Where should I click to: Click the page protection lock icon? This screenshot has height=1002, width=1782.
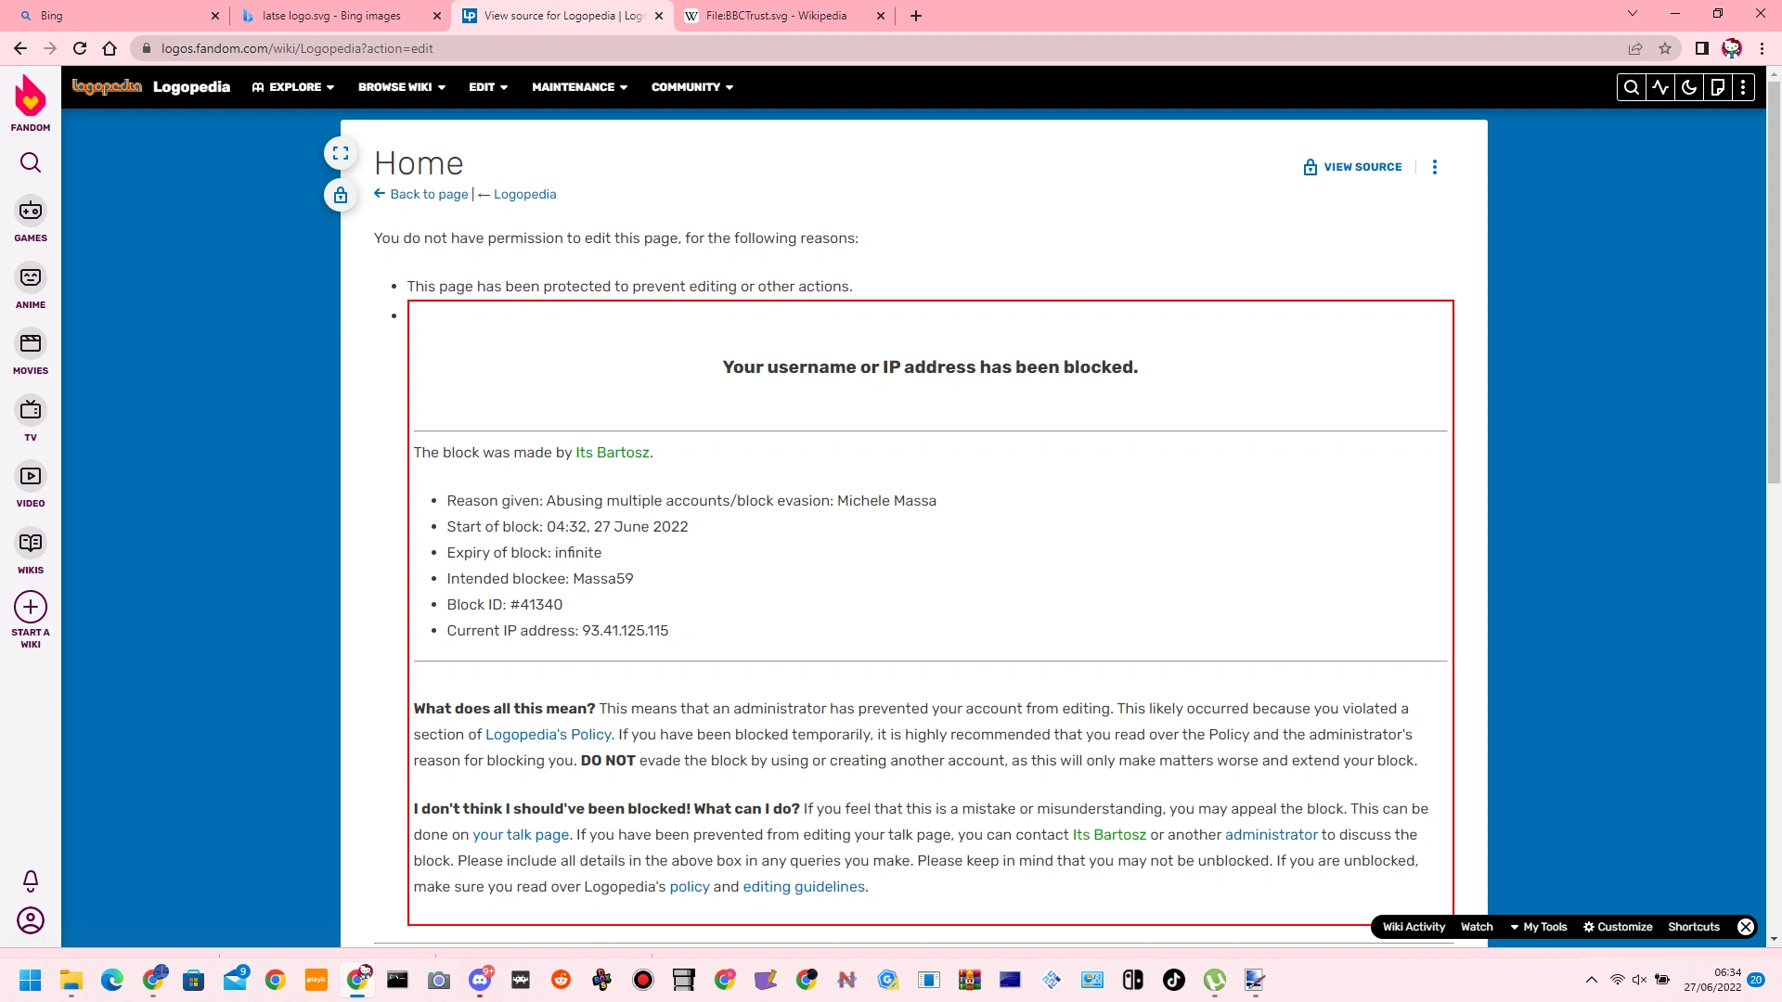pyautogui.click(x=341, y=196)
